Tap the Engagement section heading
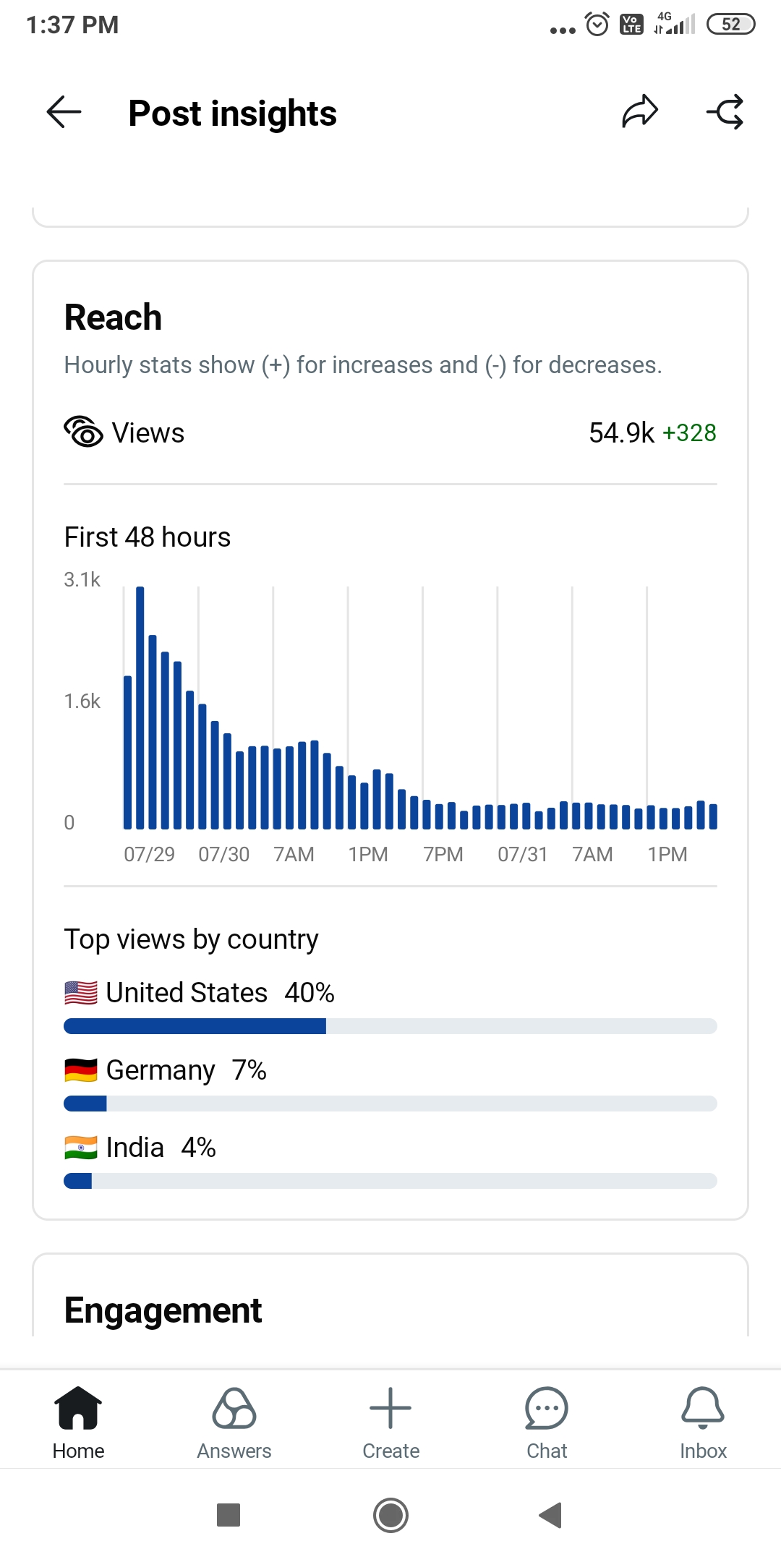The width and height of the screenshot is (781, 1562). [x=163, y=1310]
